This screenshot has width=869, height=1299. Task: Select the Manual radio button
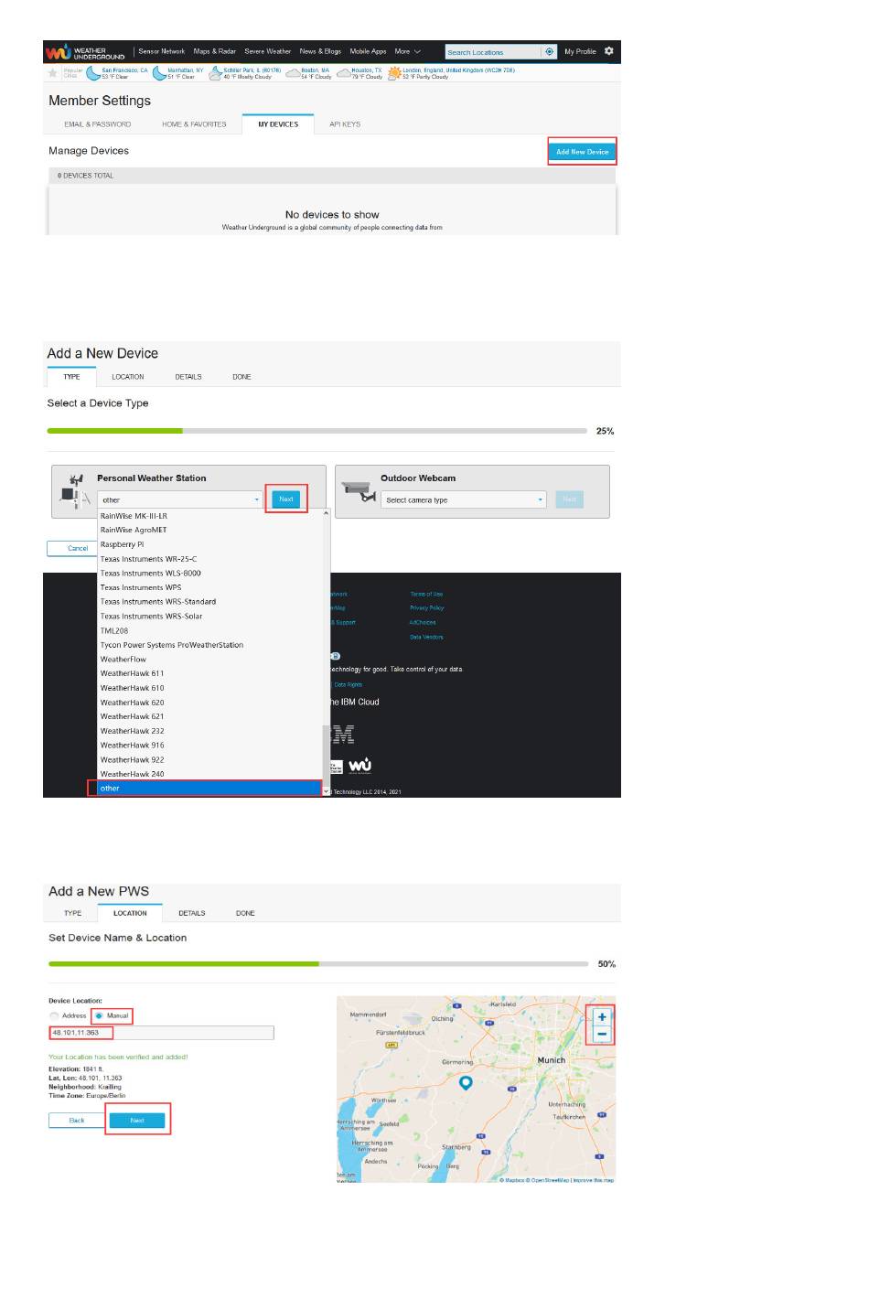point(99,1015)
